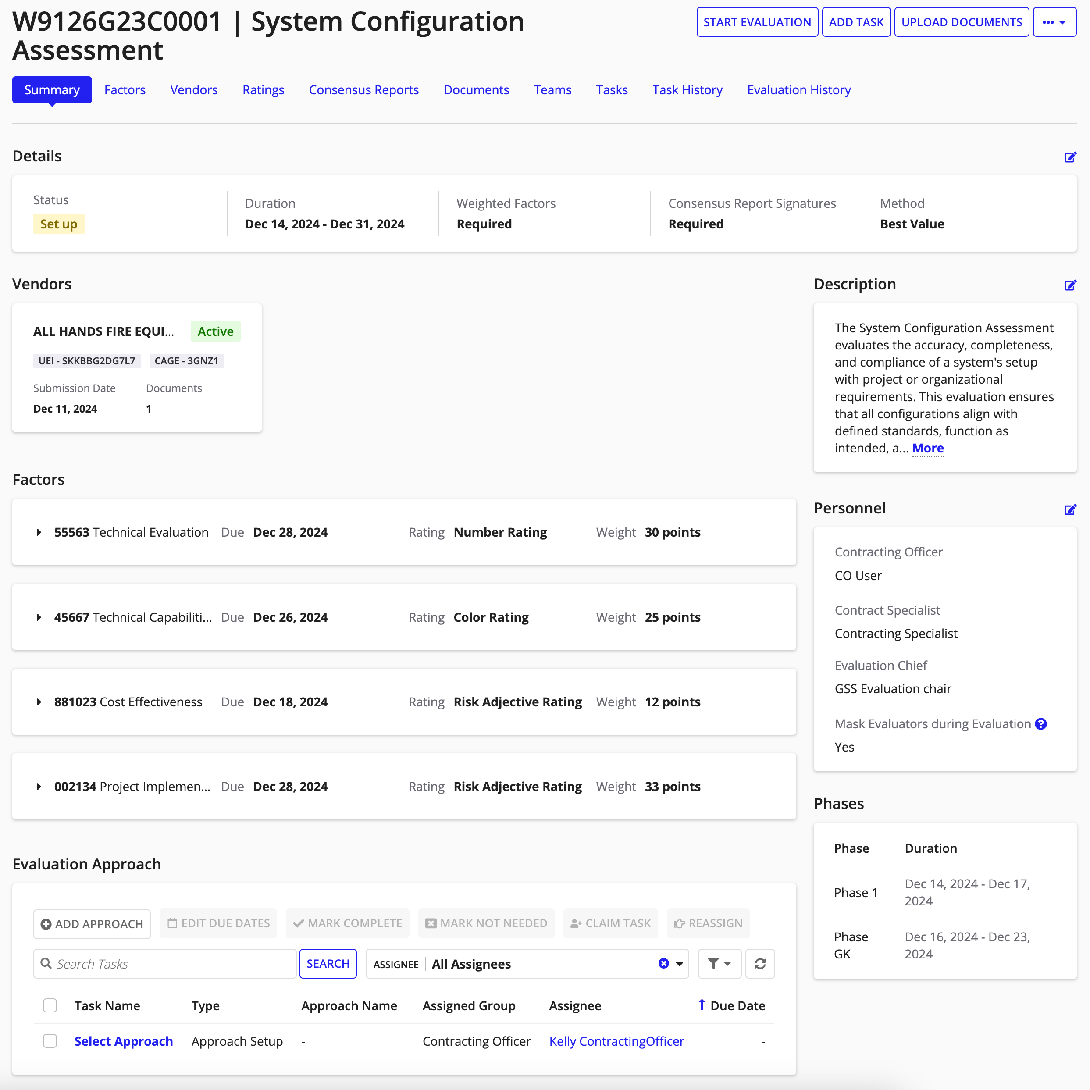Click the Set up status badge
Image resolution: width=1090 pixels, height=1090 pixels.
click(x=59, y=224)
